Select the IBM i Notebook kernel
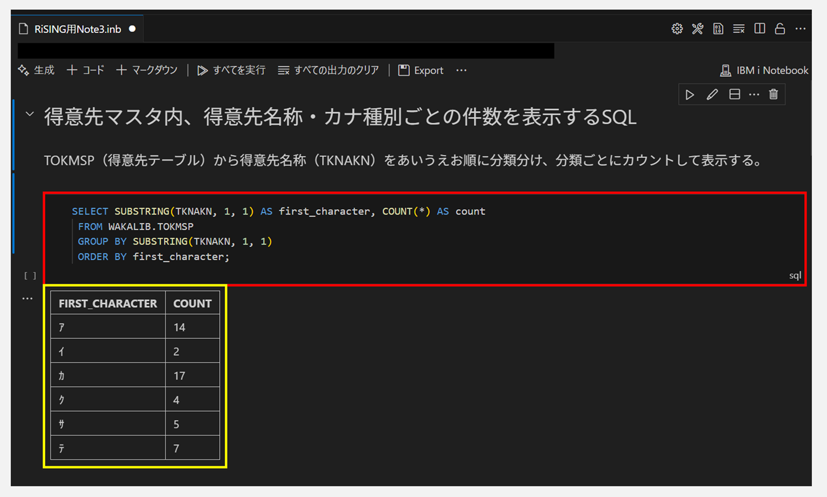The height and width of the screenshot is (497, 827). pos(764,70)
